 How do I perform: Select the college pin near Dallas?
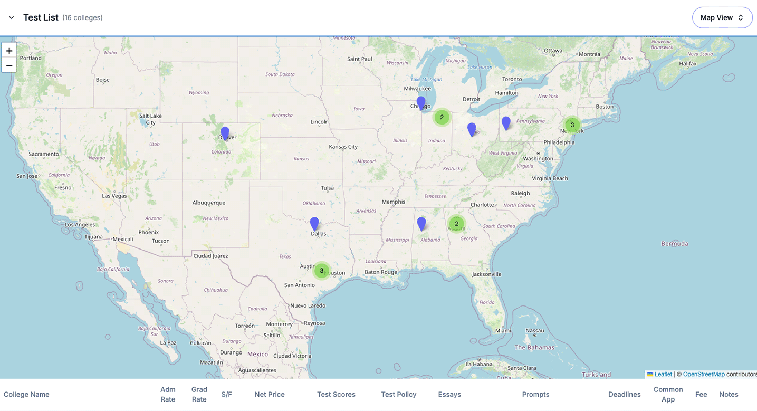[314, 224]
